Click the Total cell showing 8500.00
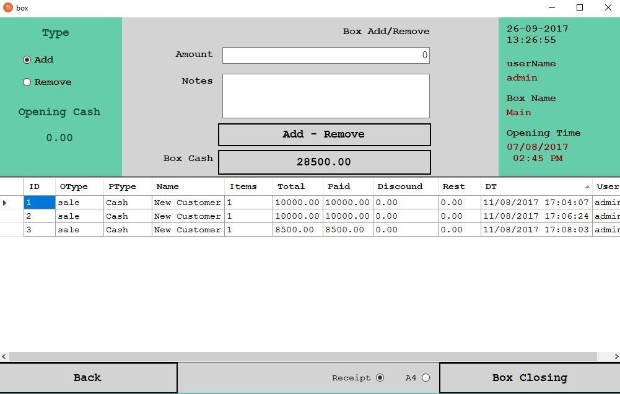The image size is (620, 394). pyautogui.click(x=298, y=230)
